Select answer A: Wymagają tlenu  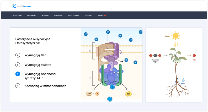click(x=18, y=55)
